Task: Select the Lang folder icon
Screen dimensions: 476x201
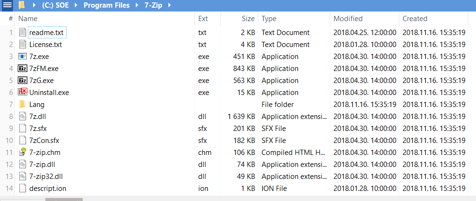Action: click(x=22, y=105)
